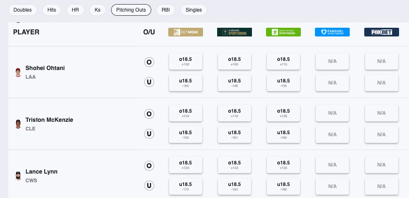Pick McKenzie u18.5 -161 at Caesars

[235, 135]
